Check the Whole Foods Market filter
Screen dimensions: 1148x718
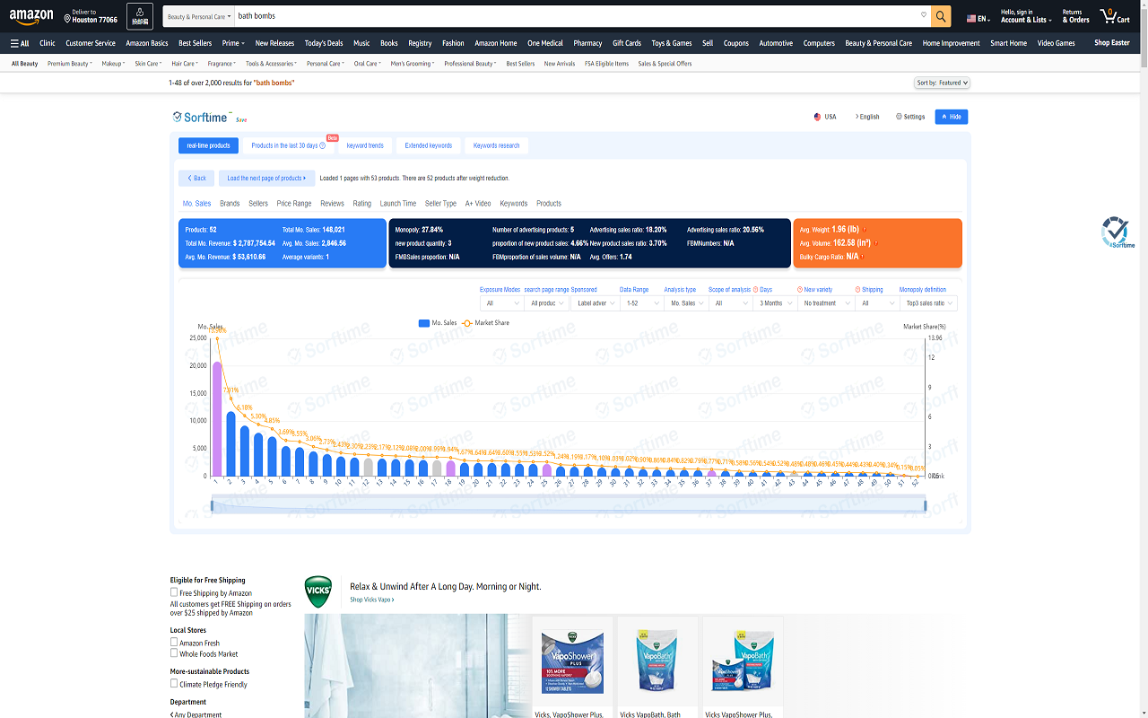coord(174,653)
